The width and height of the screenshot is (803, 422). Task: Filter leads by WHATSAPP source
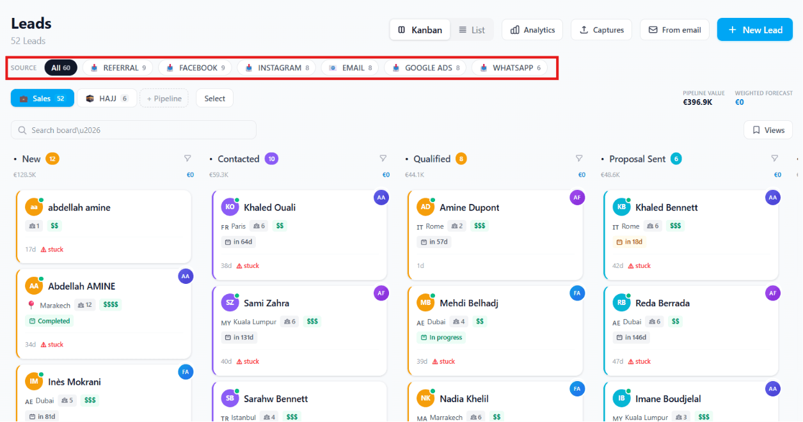point(509,68)
